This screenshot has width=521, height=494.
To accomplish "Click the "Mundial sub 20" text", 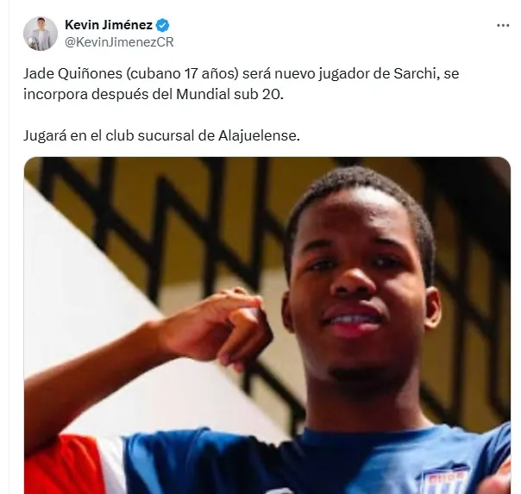I will [x=229, y=94].
